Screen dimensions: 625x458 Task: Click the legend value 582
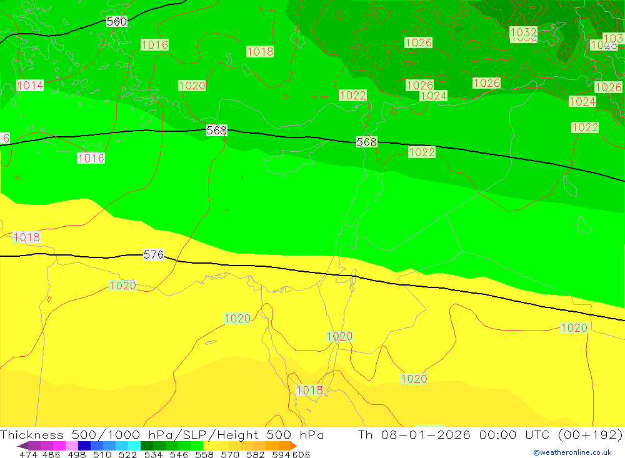click(x=256, y=454)
